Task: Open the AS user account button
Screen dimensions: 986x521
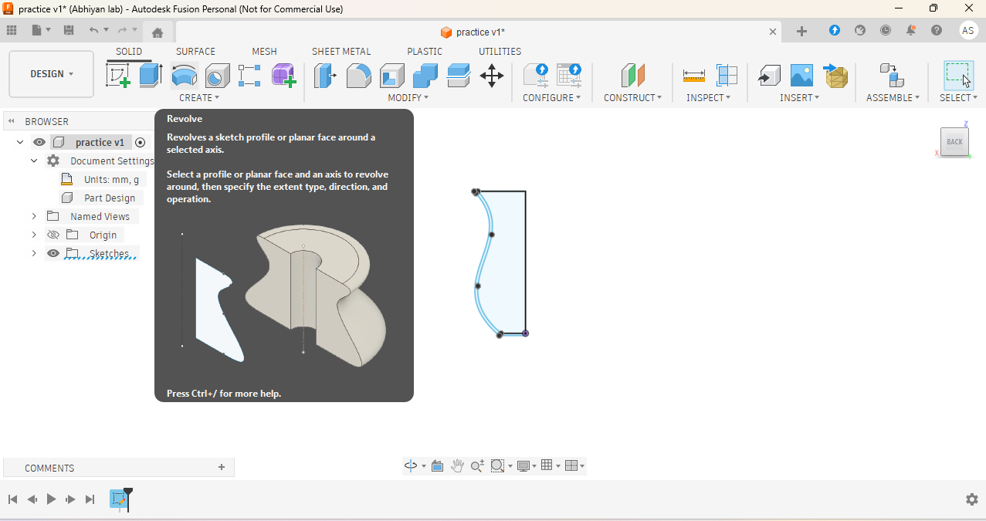Action: (968, 31)
